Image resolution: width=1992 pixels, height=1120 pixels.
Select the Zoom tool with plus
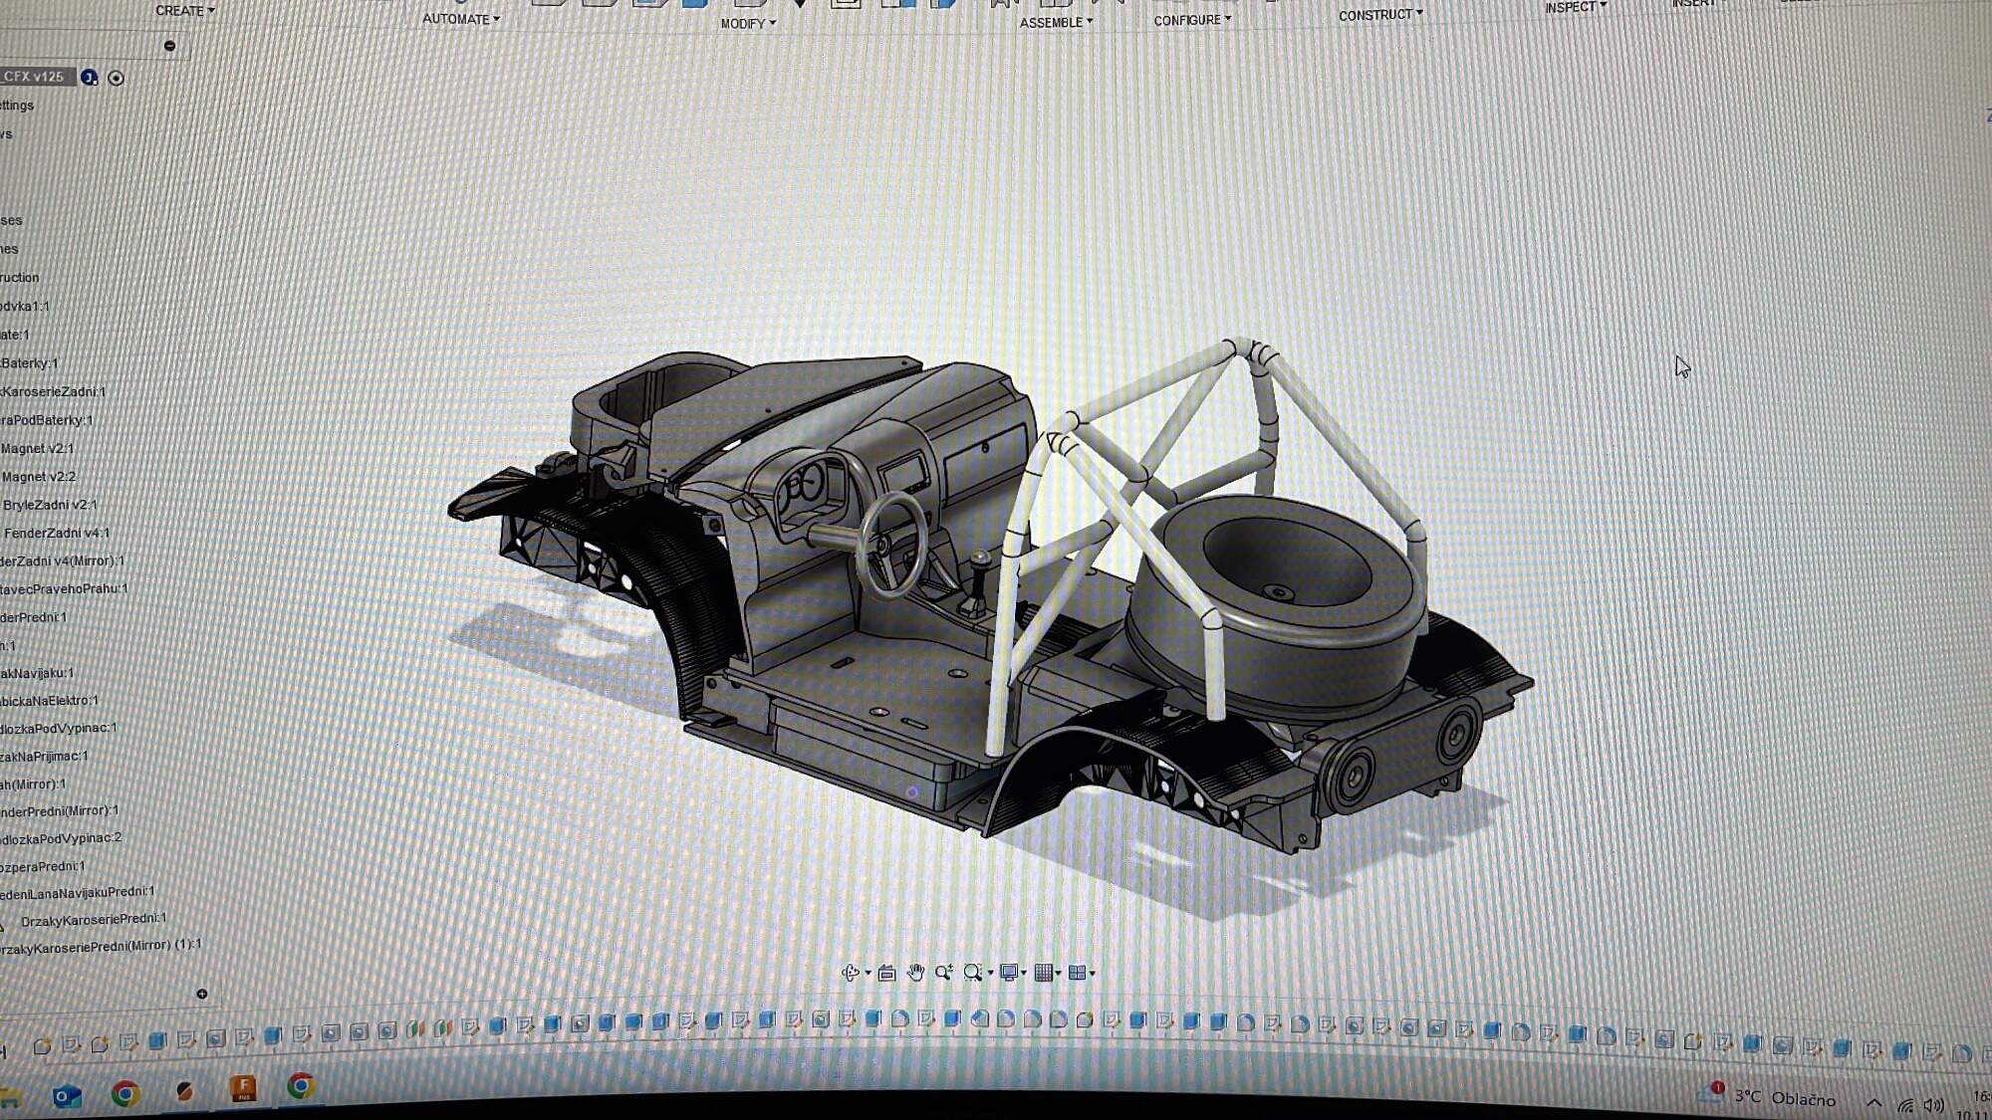point(943,972)
